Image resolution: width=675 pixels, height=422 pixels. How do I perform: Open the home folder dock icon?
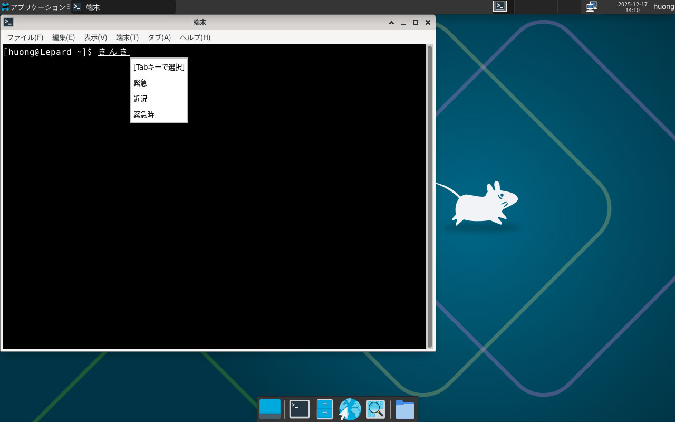[x=404, y=409]
